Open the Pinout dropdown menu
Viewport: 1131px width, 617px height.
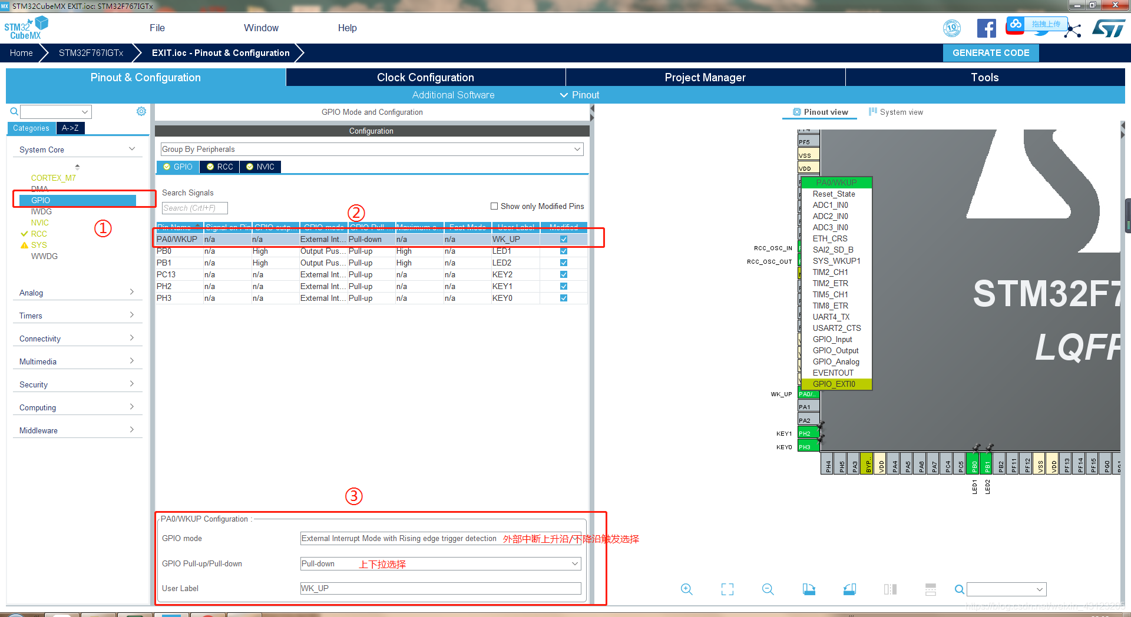[580, 95]
